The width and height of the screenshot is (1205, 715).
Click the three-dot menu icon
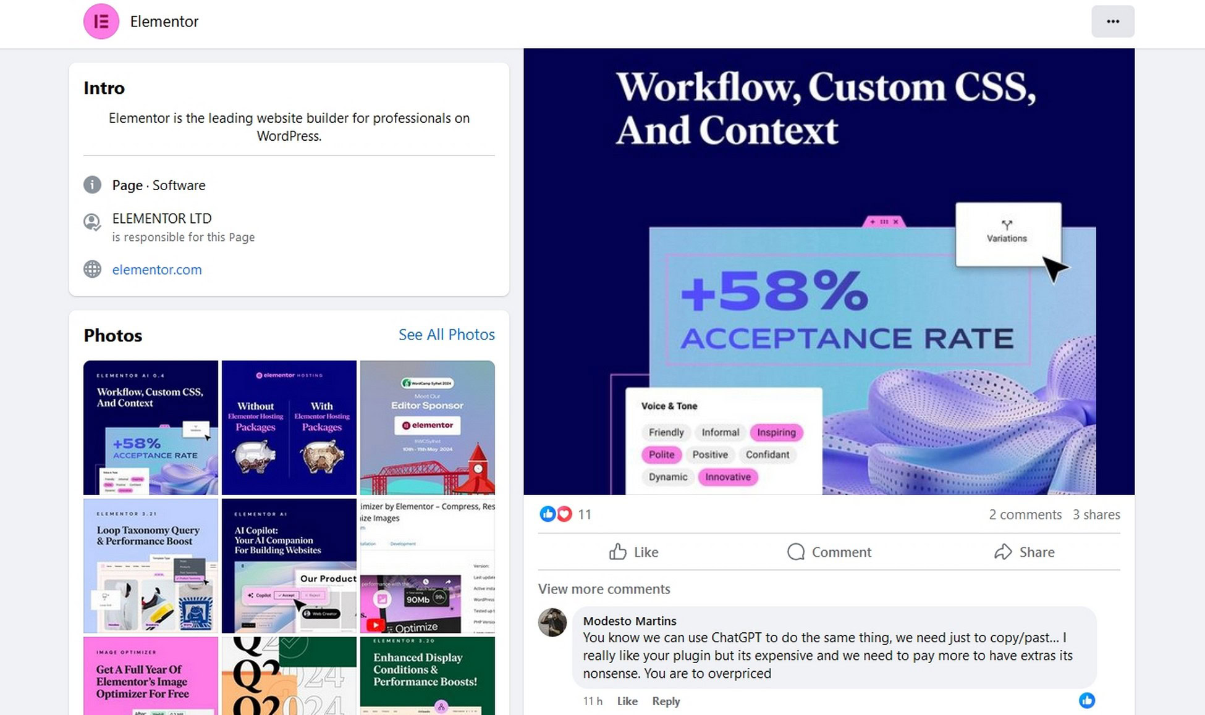(1112, 21)
